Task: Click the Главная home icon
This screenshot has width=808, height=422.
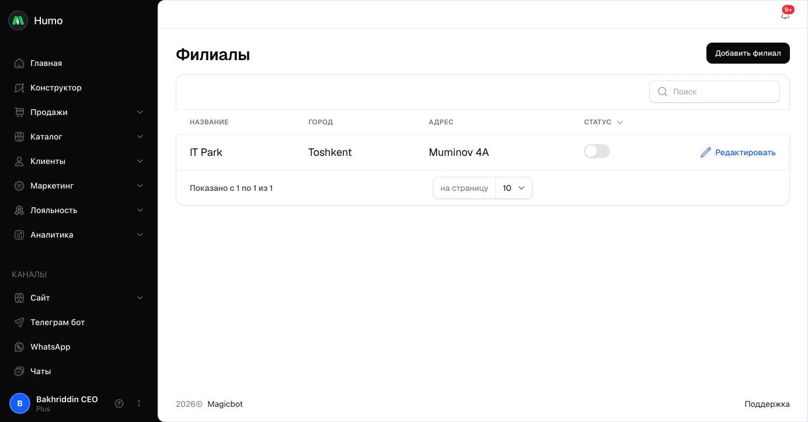Action: [x=19, y=63]
